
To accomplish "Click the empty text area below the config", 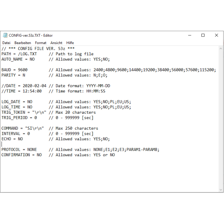I will click(109, 174).
